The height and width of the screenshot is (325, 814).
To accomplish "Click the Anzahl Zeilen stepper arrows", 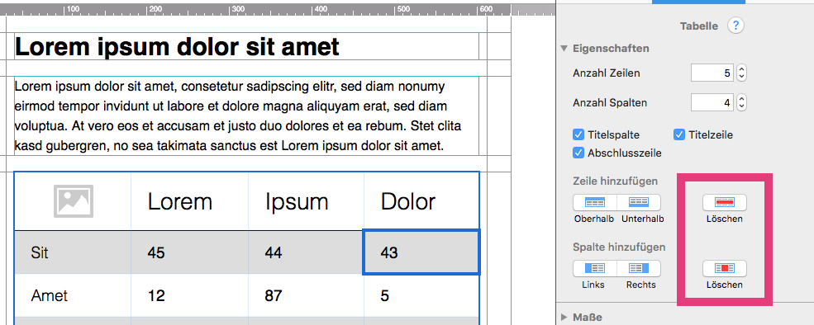I will [742, 73].
